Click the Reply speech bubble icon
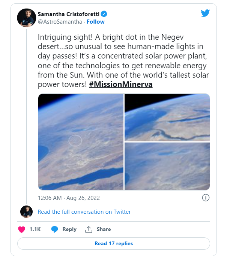 pyautogui.click(x=55, y=229)
